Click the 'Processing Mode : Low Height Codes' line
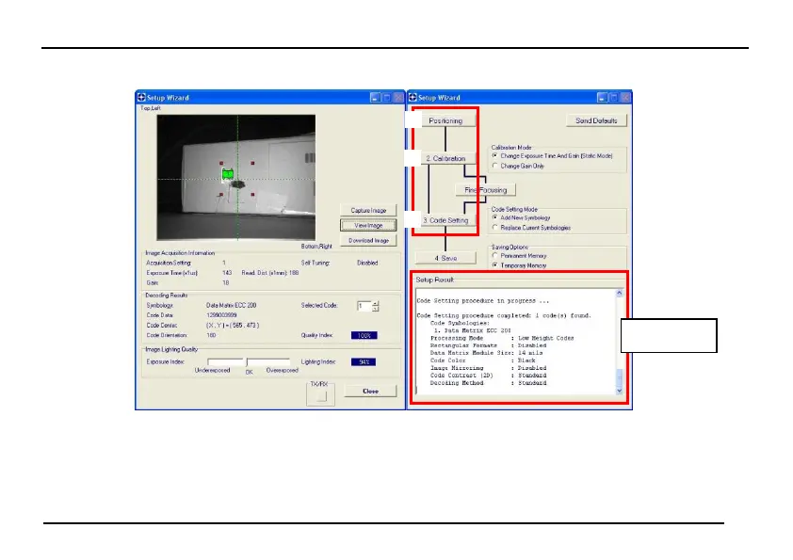 coord(502,338)
